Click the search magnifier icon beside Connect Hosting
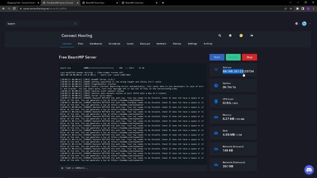 point(220,36)
